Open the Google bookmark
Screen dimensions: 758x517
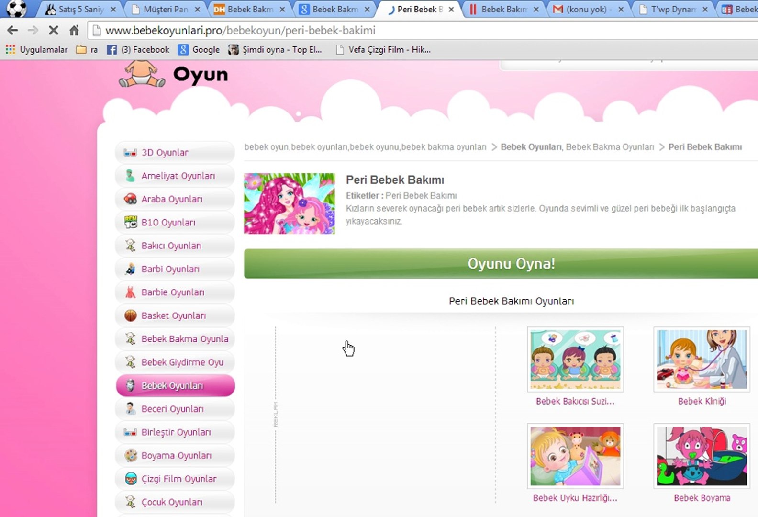(x=199, y=50)
